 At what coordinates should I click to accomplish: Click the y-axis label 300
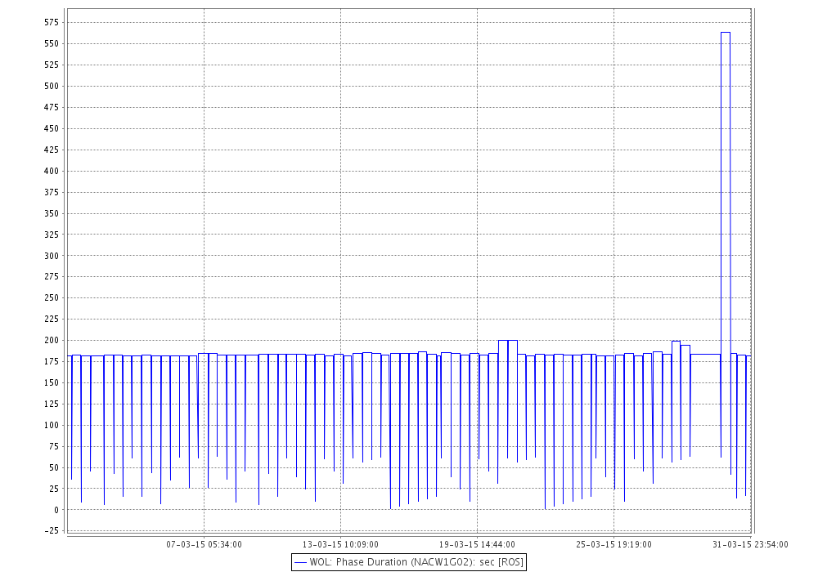pos(52,256)
